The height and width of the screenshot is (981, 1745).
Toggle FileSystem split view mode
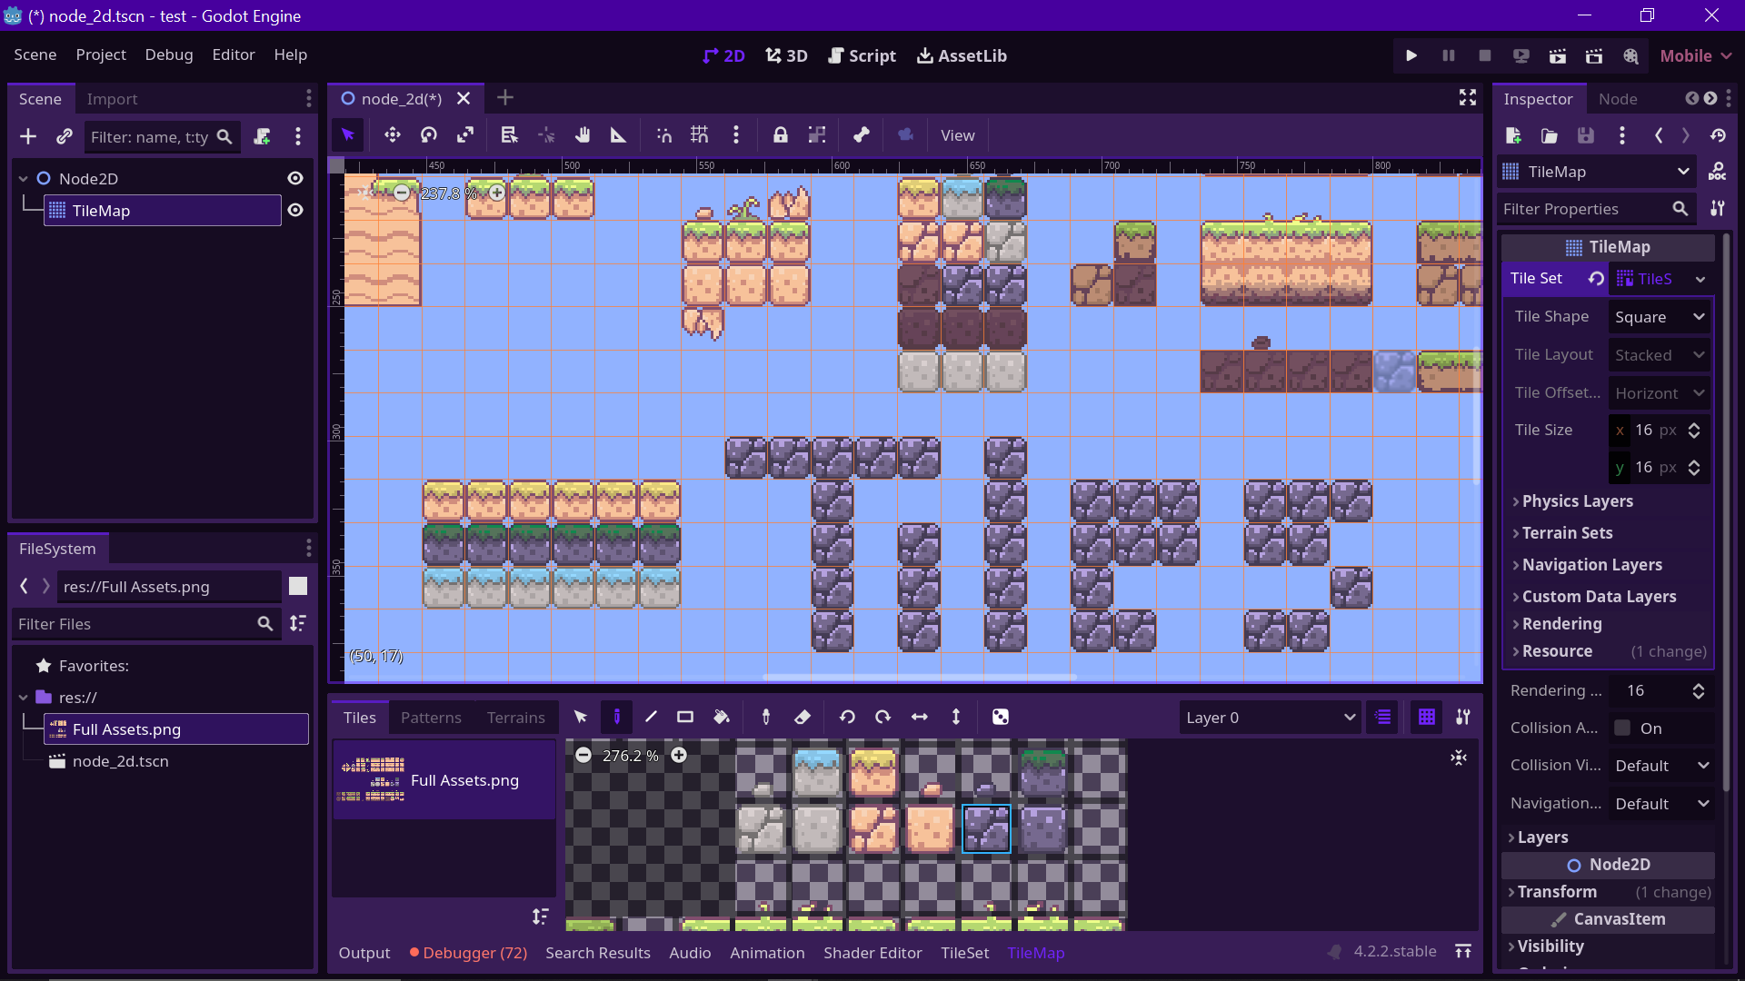[298, 587]
